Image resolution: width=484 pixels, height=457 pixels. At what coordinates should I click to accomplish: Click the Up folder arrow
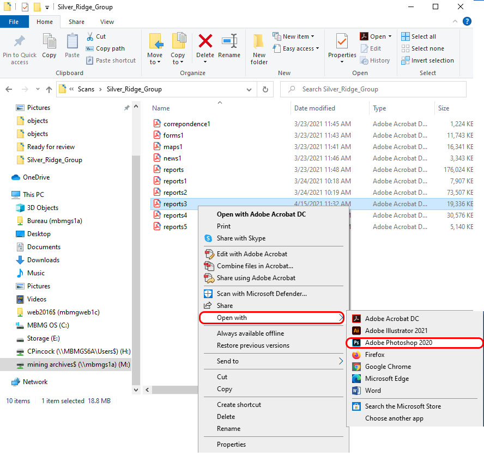49,89
